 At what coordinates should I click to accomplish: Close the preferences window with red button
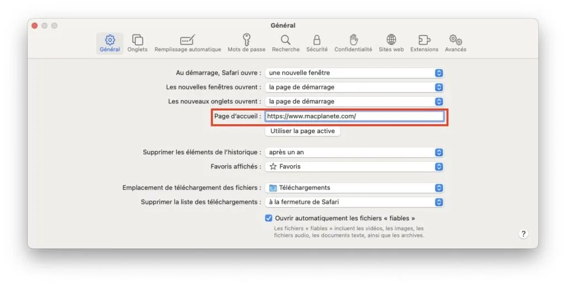pos(35,25)
